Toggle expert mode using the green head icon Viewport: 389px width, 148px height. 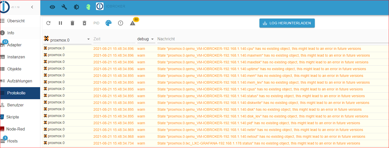[x=88, y=7]
